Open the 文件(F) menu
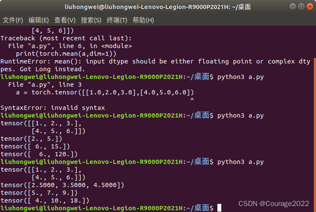The height and width of the screenshot is (212, 316). [x=13, y=20]
